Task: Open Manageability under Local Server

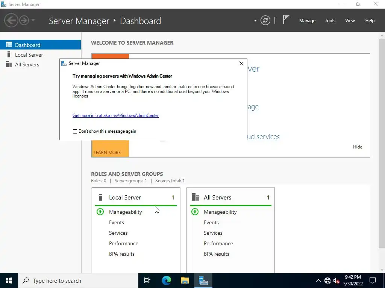Action: (x=126, y=212)
